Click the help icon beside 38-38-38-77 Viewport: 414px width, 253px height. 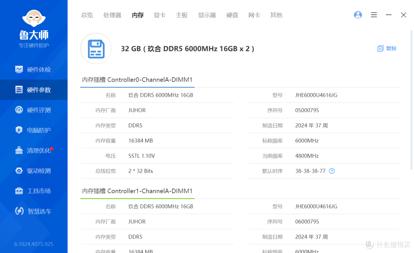[332, 171]
